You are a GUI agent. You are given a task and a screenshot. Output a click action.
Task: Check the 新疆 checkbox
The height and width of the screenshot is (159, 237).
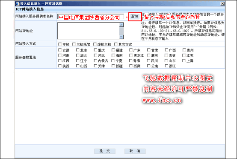click(113, 66)
